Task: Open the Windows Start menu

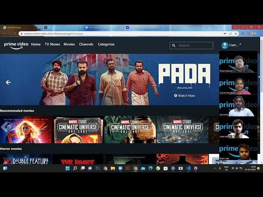Action: click(5, 168)
